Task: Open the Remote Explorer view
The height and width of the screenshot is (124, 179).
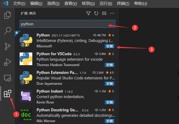Action: (x=8, y=78)
